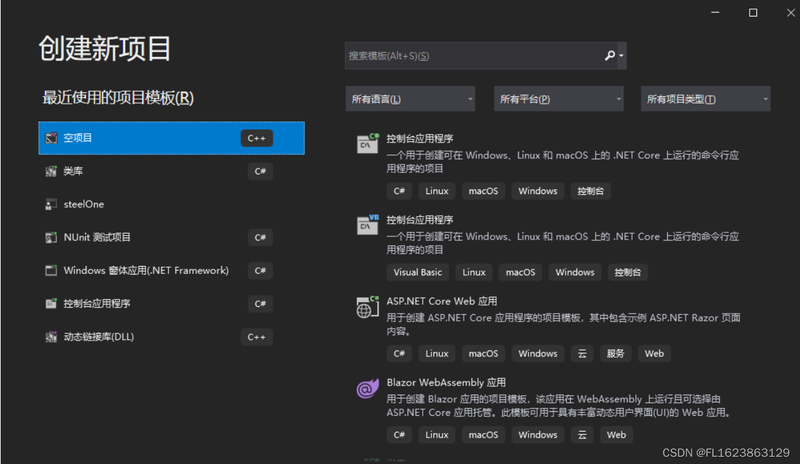Click the C++ tag on 空项目

pos(256,138)
